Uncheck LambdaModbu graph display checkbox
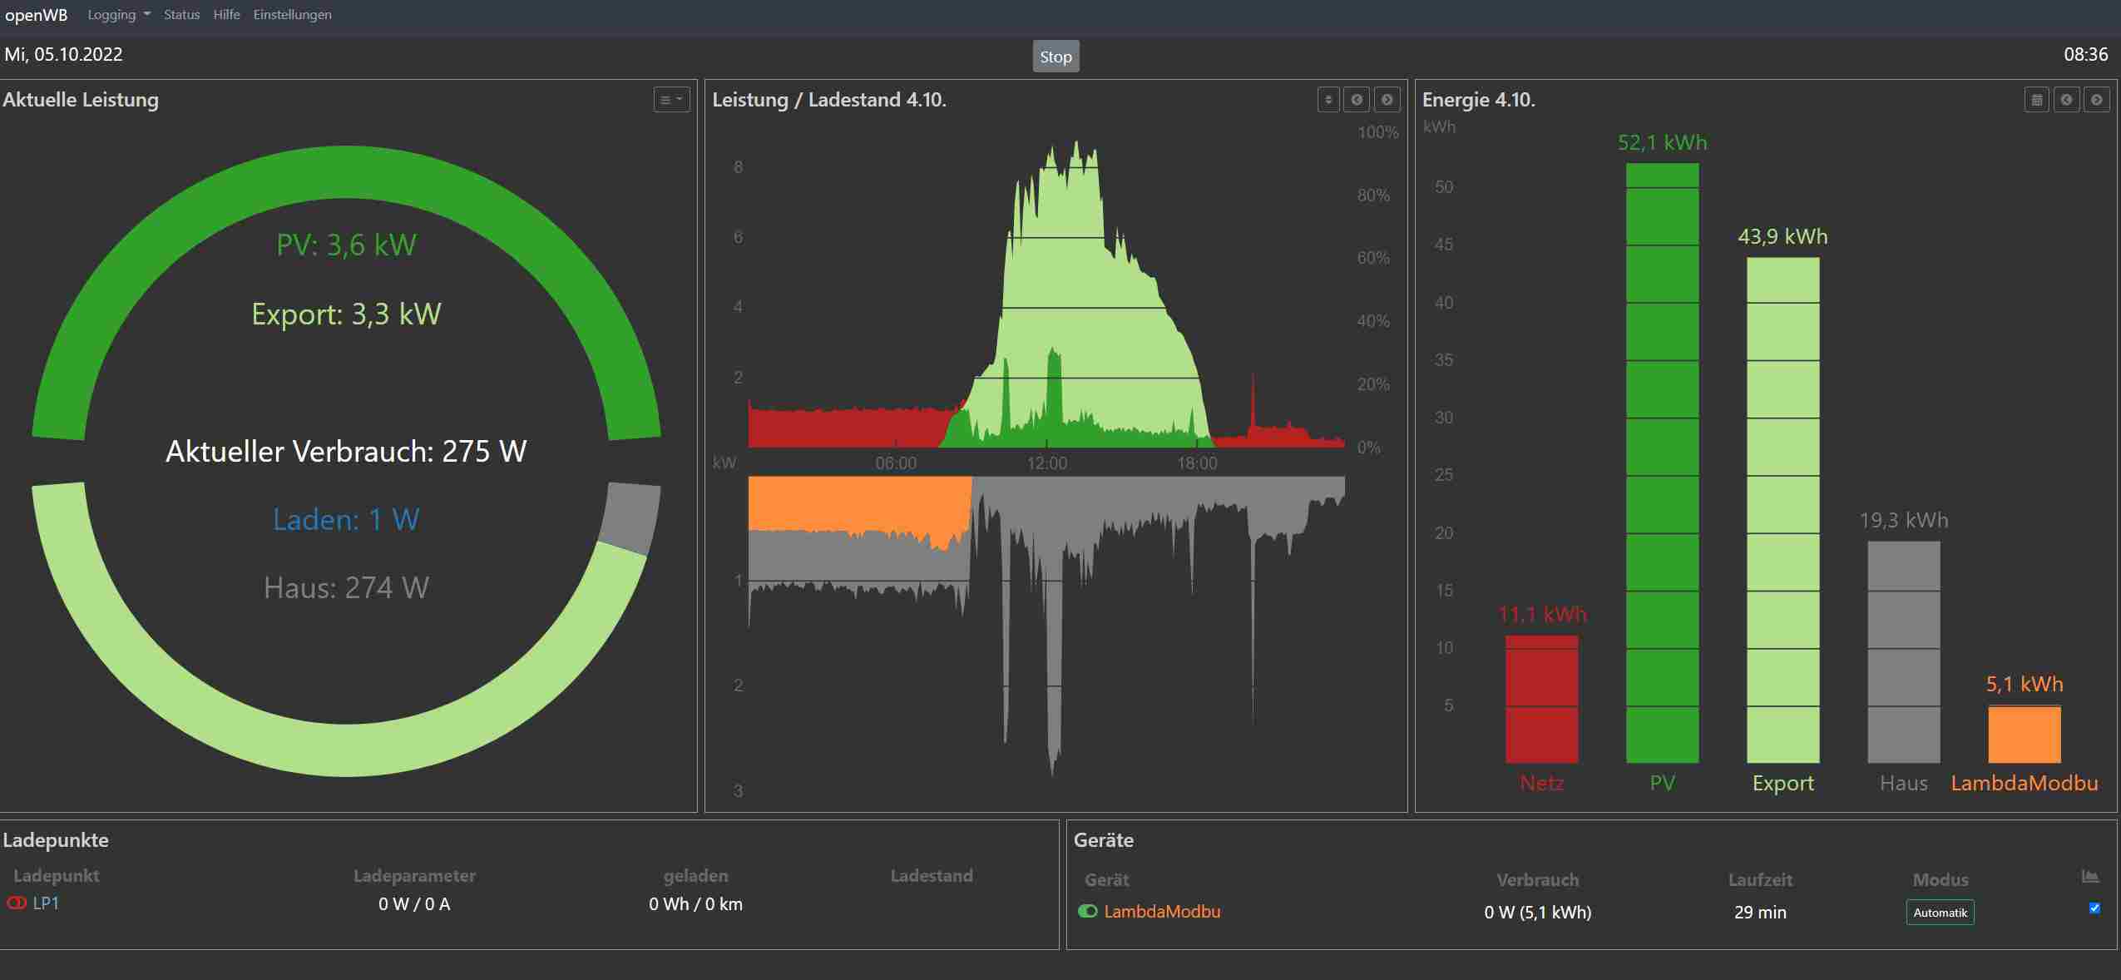 tap(2094, 908)
